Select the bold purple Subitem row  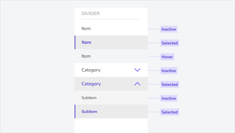pos(111,111)
